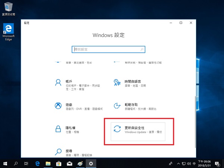Open the 時間與語言 time and language icon
224x168 pixels.
click(x=117, y=83)
